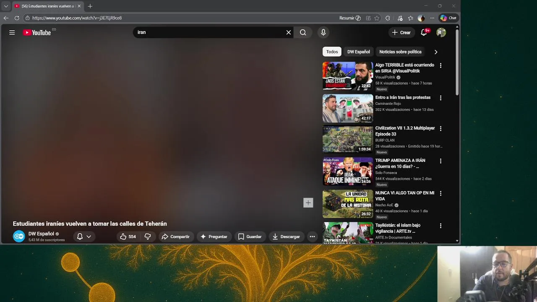Click the Preguntar button
This screenshot has width=537, height=302.
(x=214, y=237)
